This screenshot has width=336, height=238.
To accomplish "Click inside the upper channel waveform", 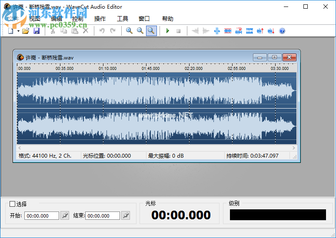I will tap(157, 90).
